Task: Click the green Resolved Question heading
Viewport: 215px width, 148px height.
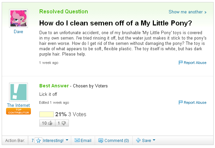Action: [x=63, y=12]
